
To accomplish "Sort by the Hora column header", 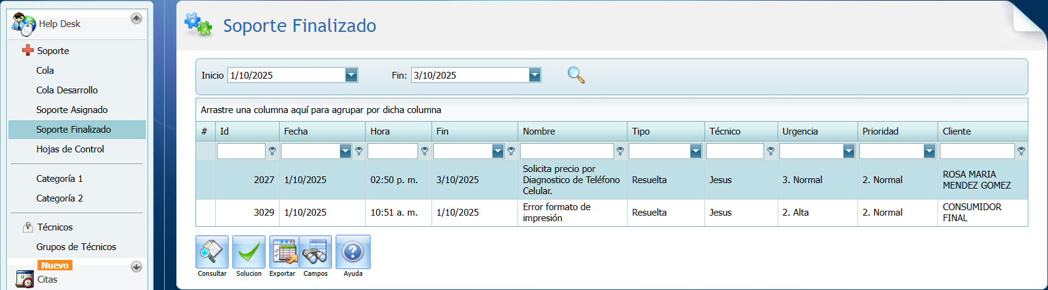I will 398,131.
